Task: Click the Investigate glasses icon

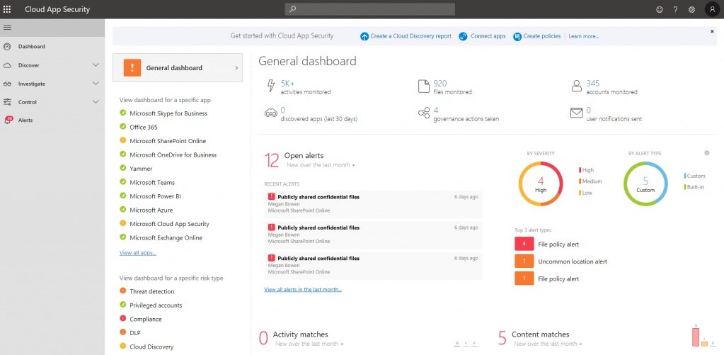Action: click(x=7, y=84)
